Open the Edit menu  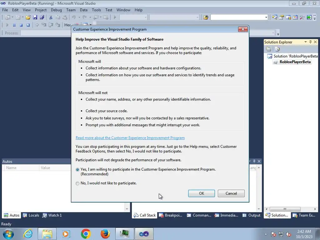pyautogui.click(x=15, y=10)
